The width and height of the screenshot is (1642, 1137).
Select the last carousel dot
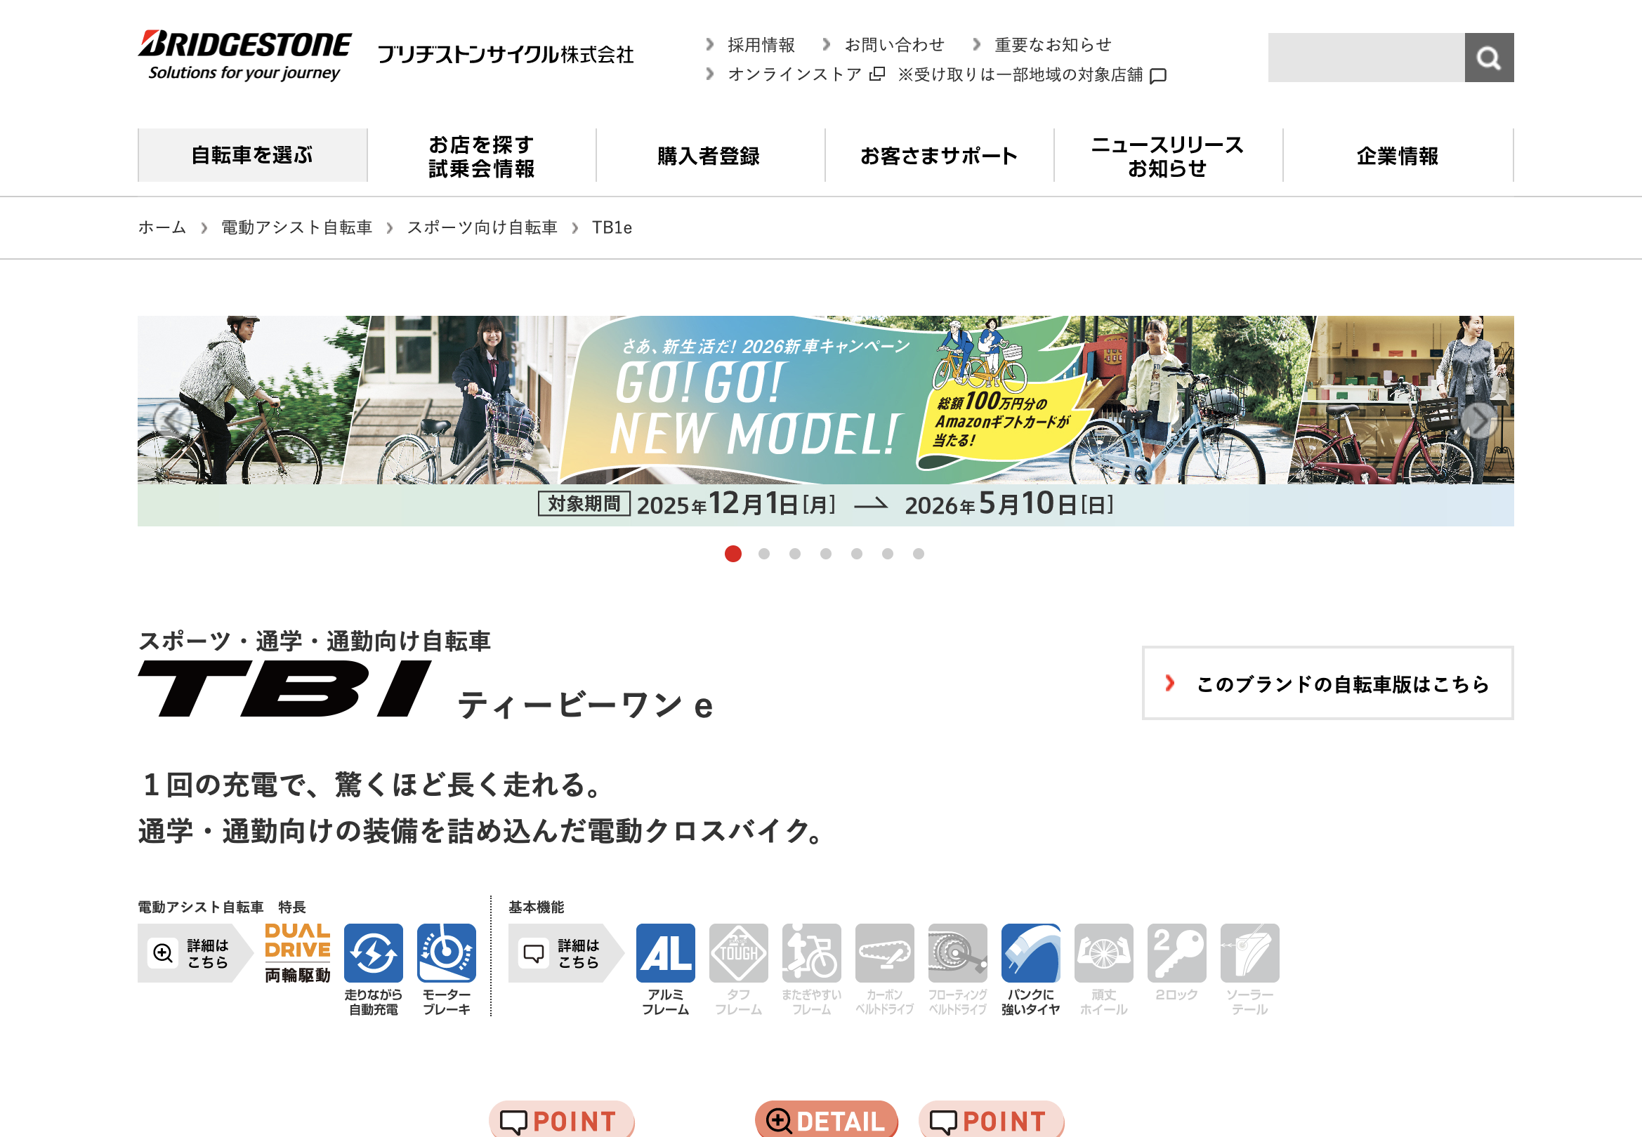[918, 554]
